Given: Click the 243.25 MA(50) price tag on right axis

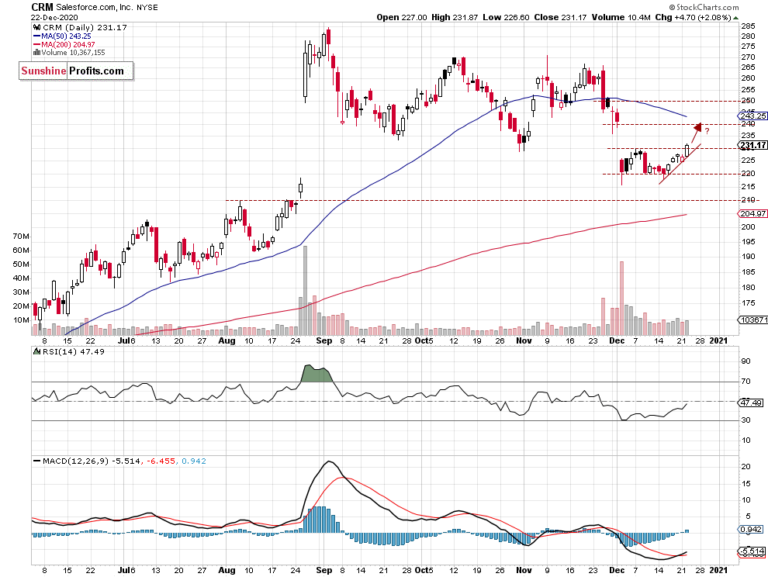Looking at the screenshot, I should 752,116.
